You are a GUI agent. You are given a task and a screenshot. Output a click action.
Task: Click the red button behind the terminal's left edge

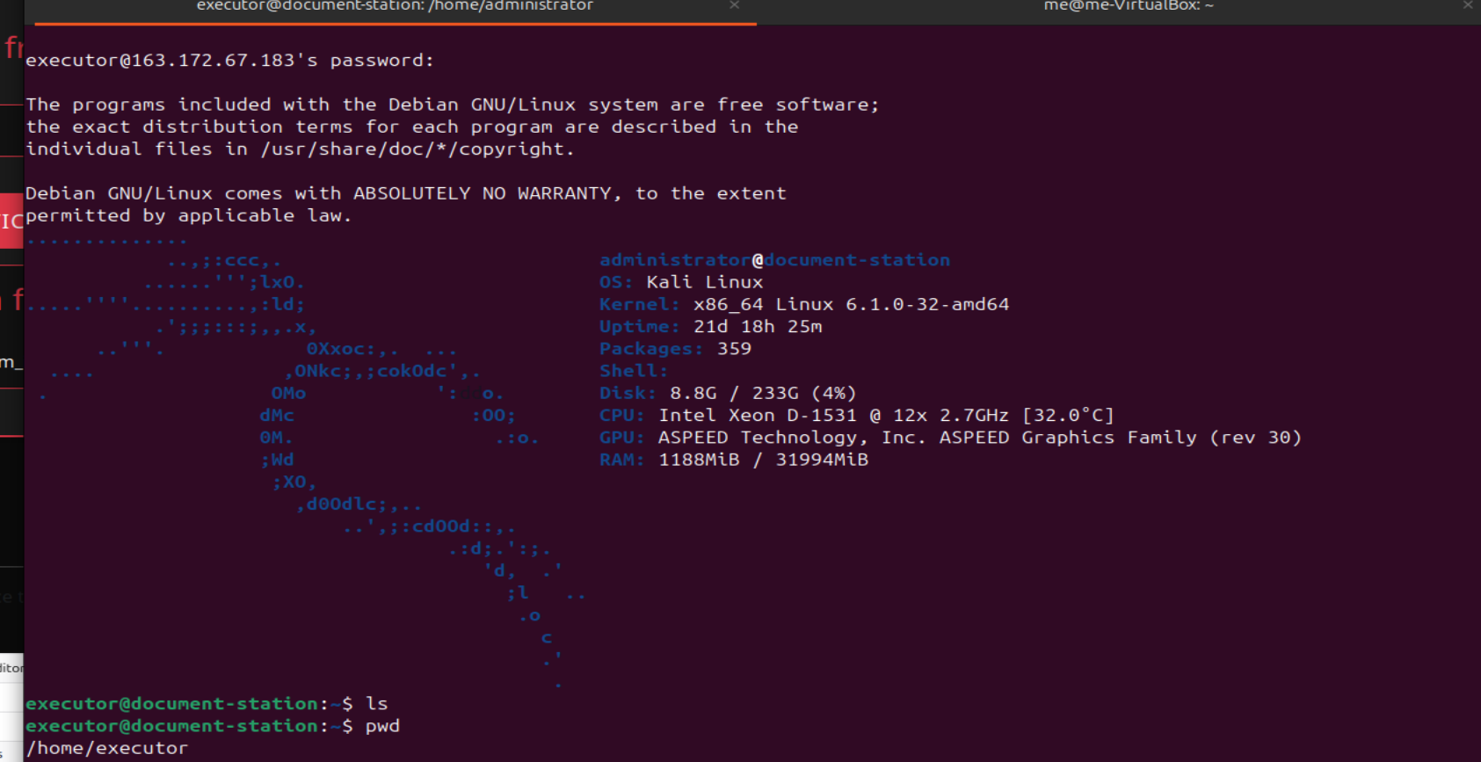(x=11, y=221)
